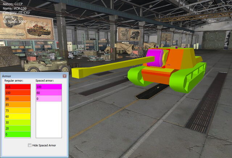The width and height of the screenshot is (232, 158).
Task: Click the Armor panel title
Action: [7, 76]
